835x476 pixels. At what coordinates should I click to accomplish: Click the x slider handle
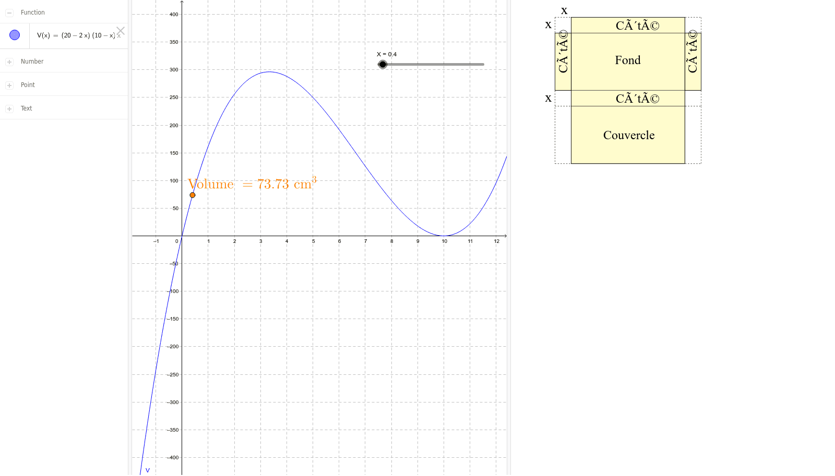click(x=383, y=64)
